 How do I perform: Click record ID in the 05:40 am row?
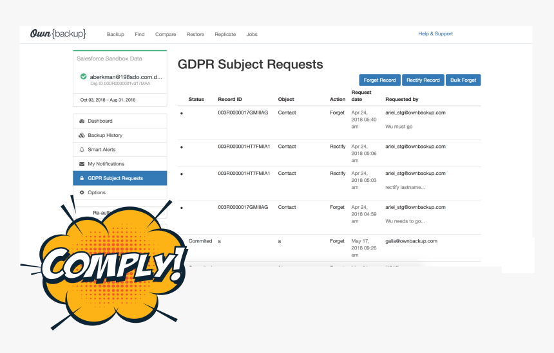click(x=243, y=113)
